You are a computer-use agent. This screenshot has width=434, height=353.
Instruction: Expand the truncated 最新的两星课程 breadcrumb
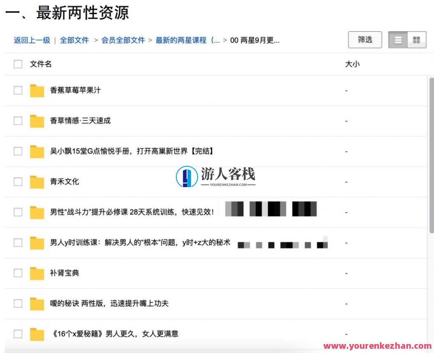click(187, 40)
